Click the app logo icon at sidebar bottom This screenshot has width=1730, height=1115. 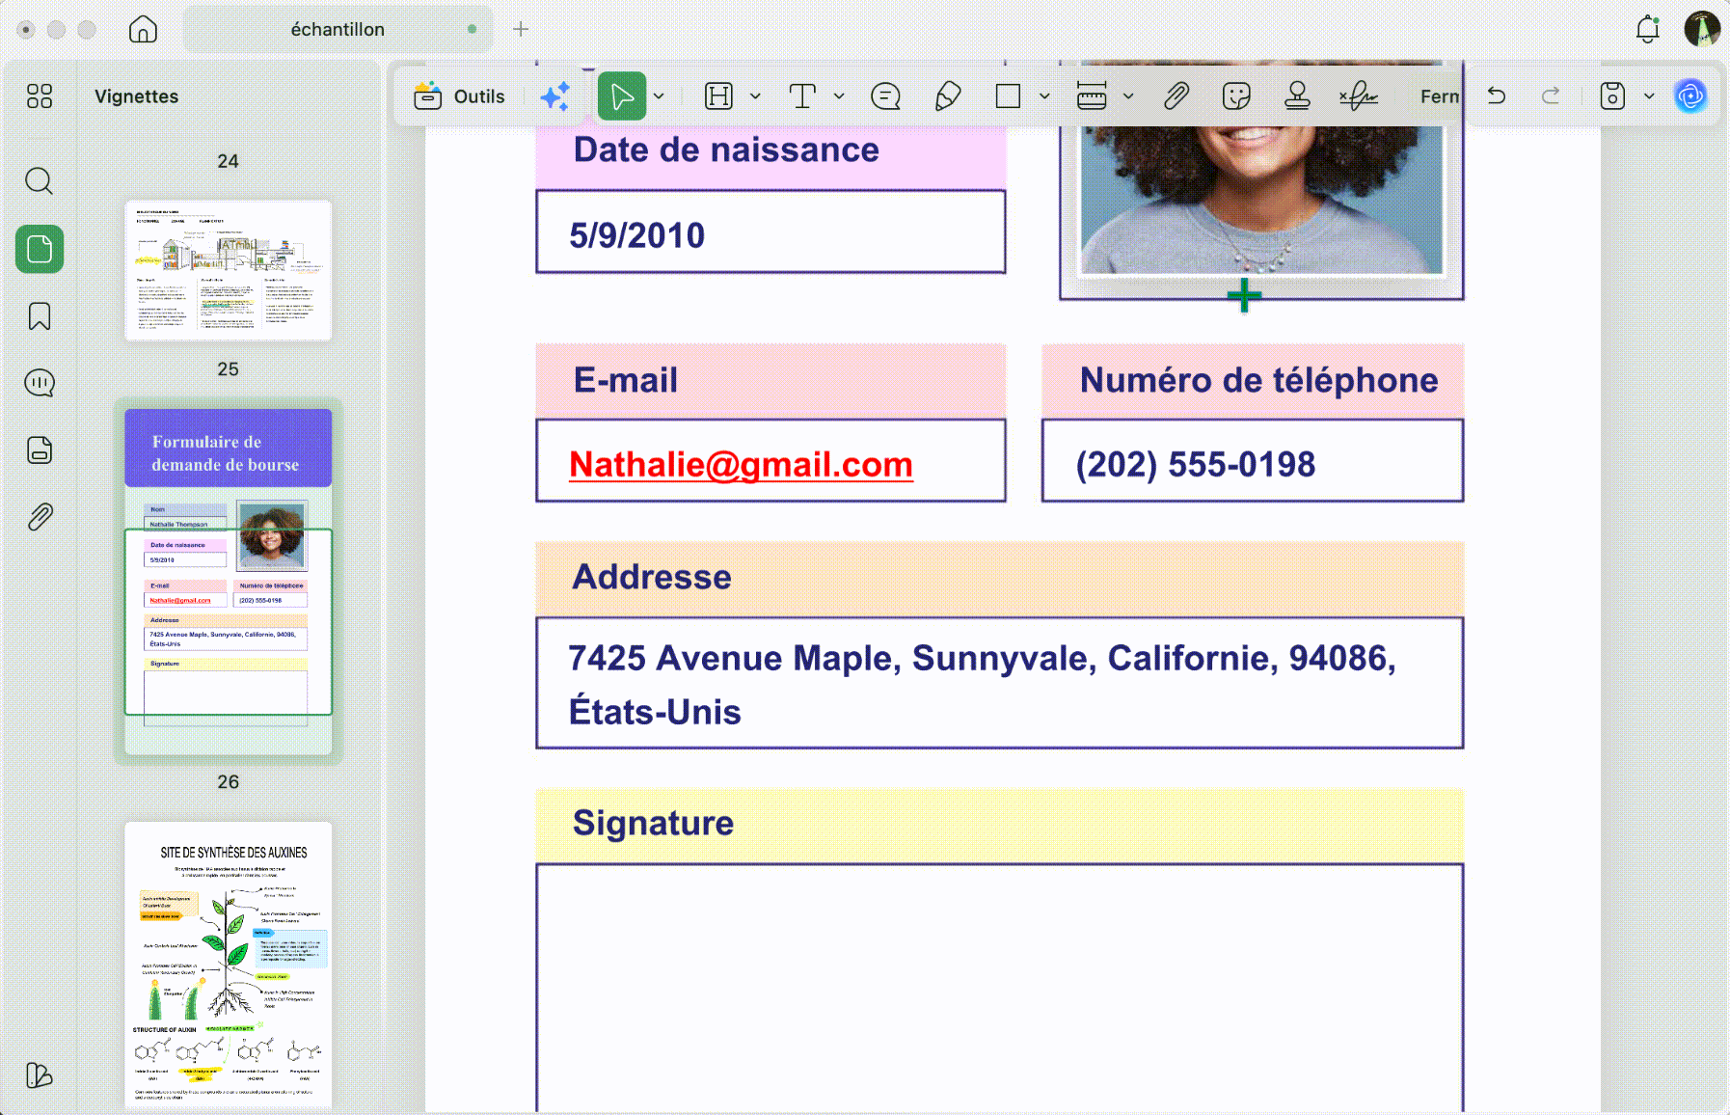pyautogui.click(x=40, y=1074)
